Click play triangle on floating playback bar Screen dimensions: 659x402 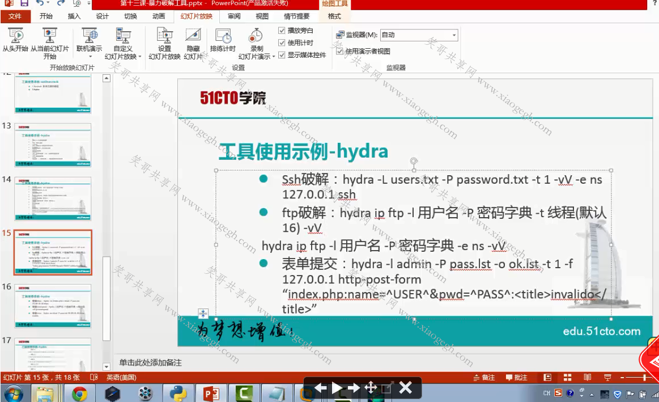(x=337, y=387)
